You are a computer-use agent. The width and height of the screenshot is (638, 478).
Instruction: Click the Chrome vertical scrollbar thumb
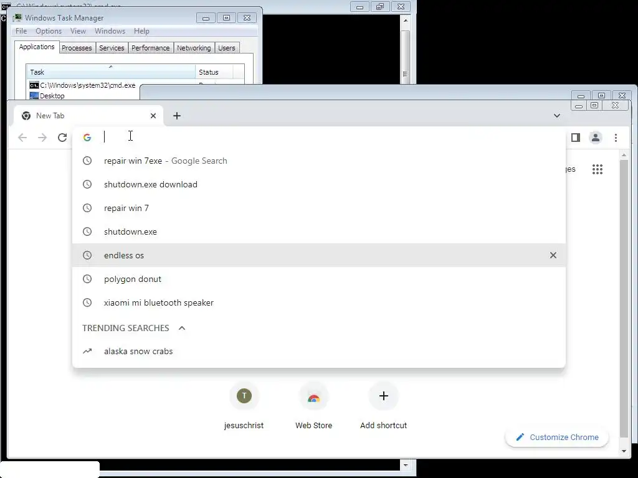click(624, 299)
